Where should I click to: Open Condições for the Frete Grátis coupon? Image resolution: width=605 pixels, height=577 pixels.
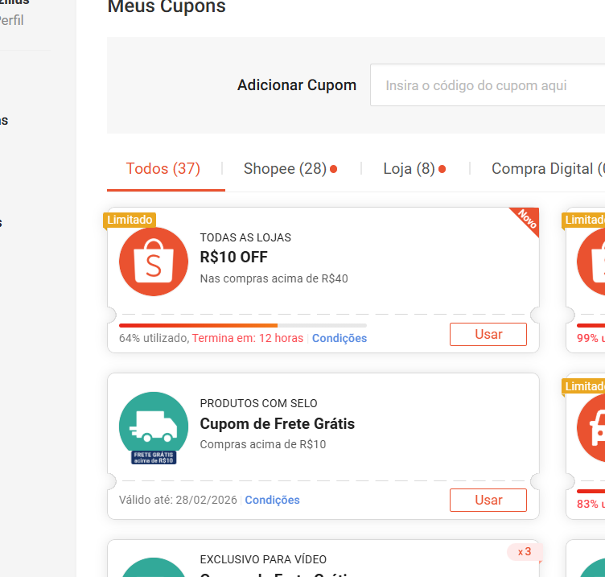[x=273, y=500]
